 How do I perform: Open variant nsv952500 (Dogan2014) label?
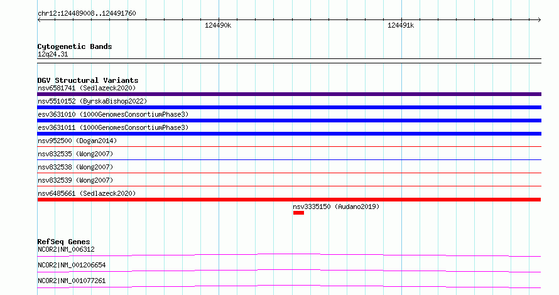point(77,141)
